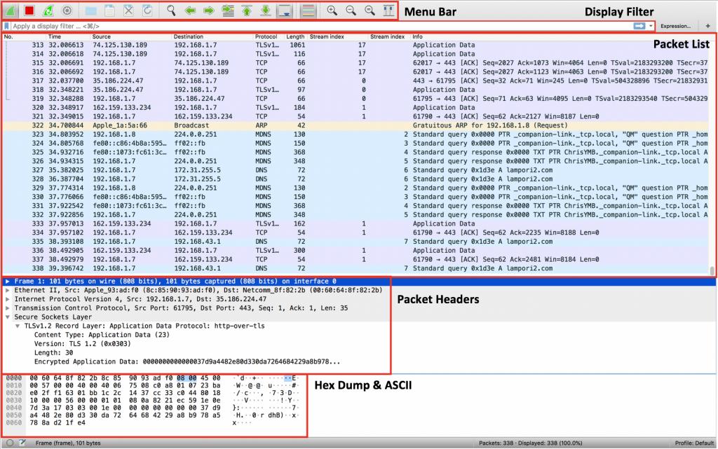Select packet 322 Gratuitous ARP row
This screenshot has width=718, height=449.
point(356,125)
